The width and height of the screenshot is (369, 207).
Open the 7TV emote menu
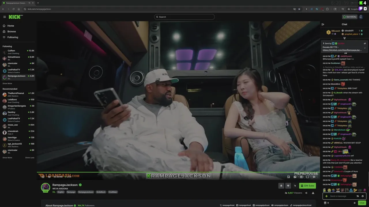[358, 196]
